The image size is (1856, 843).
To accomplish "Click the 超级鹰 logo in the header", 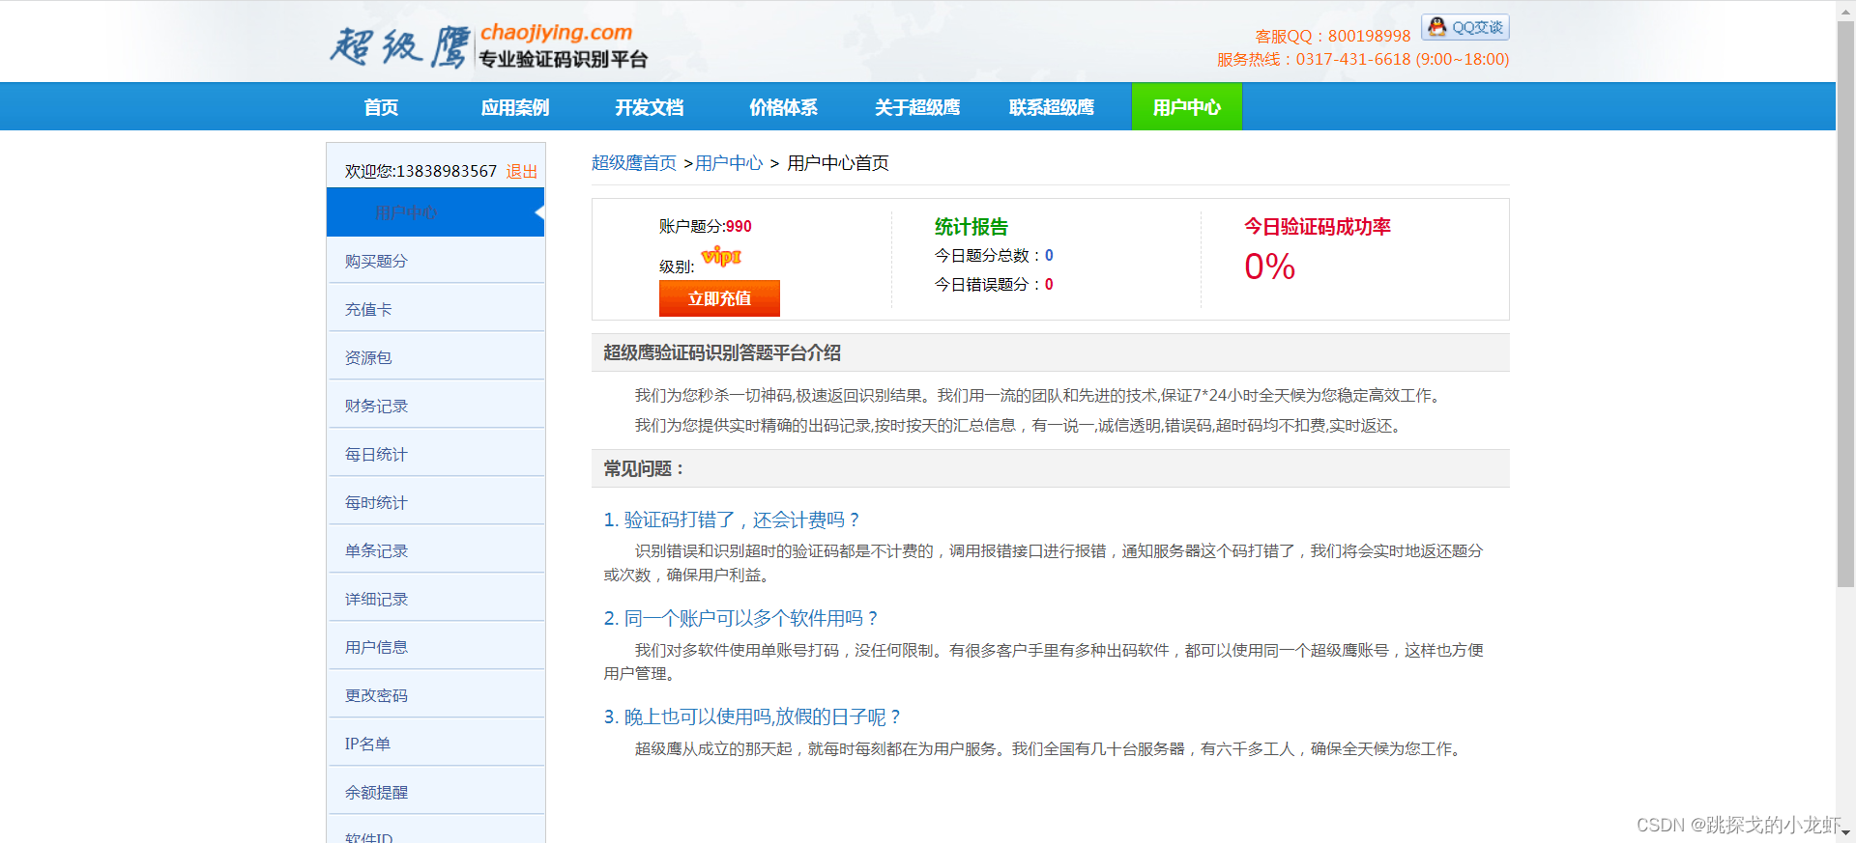I will pos(488,45).
